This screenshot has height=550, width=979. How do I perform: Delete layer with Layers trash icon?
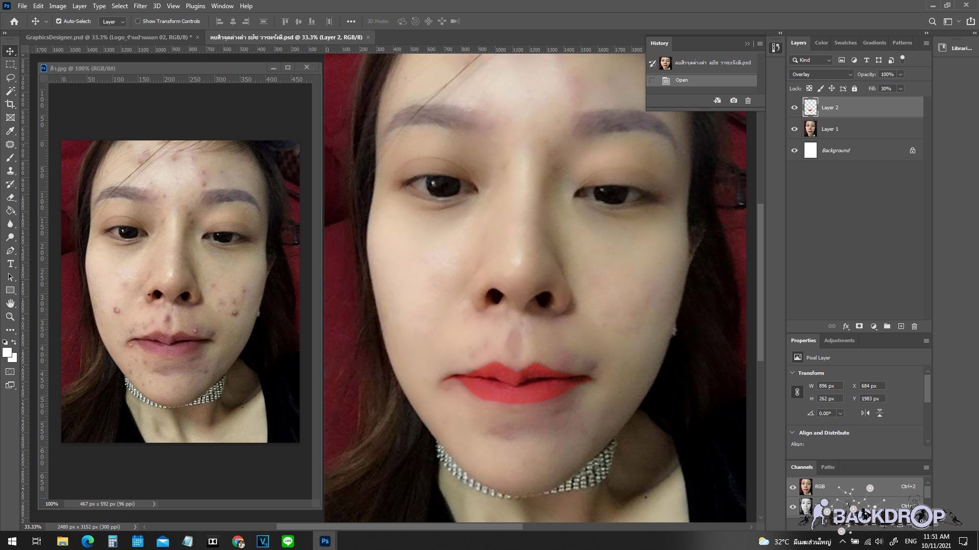(915, 326)
